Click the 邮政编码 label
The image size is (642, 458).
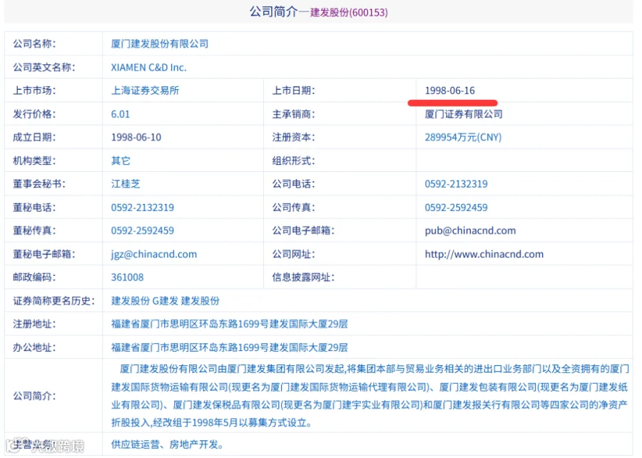pos(34,278)
